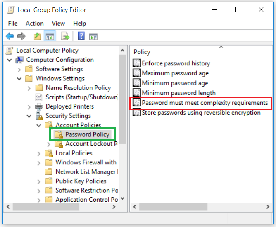Click the Local Policies locked folder icon

pos(49,153)
